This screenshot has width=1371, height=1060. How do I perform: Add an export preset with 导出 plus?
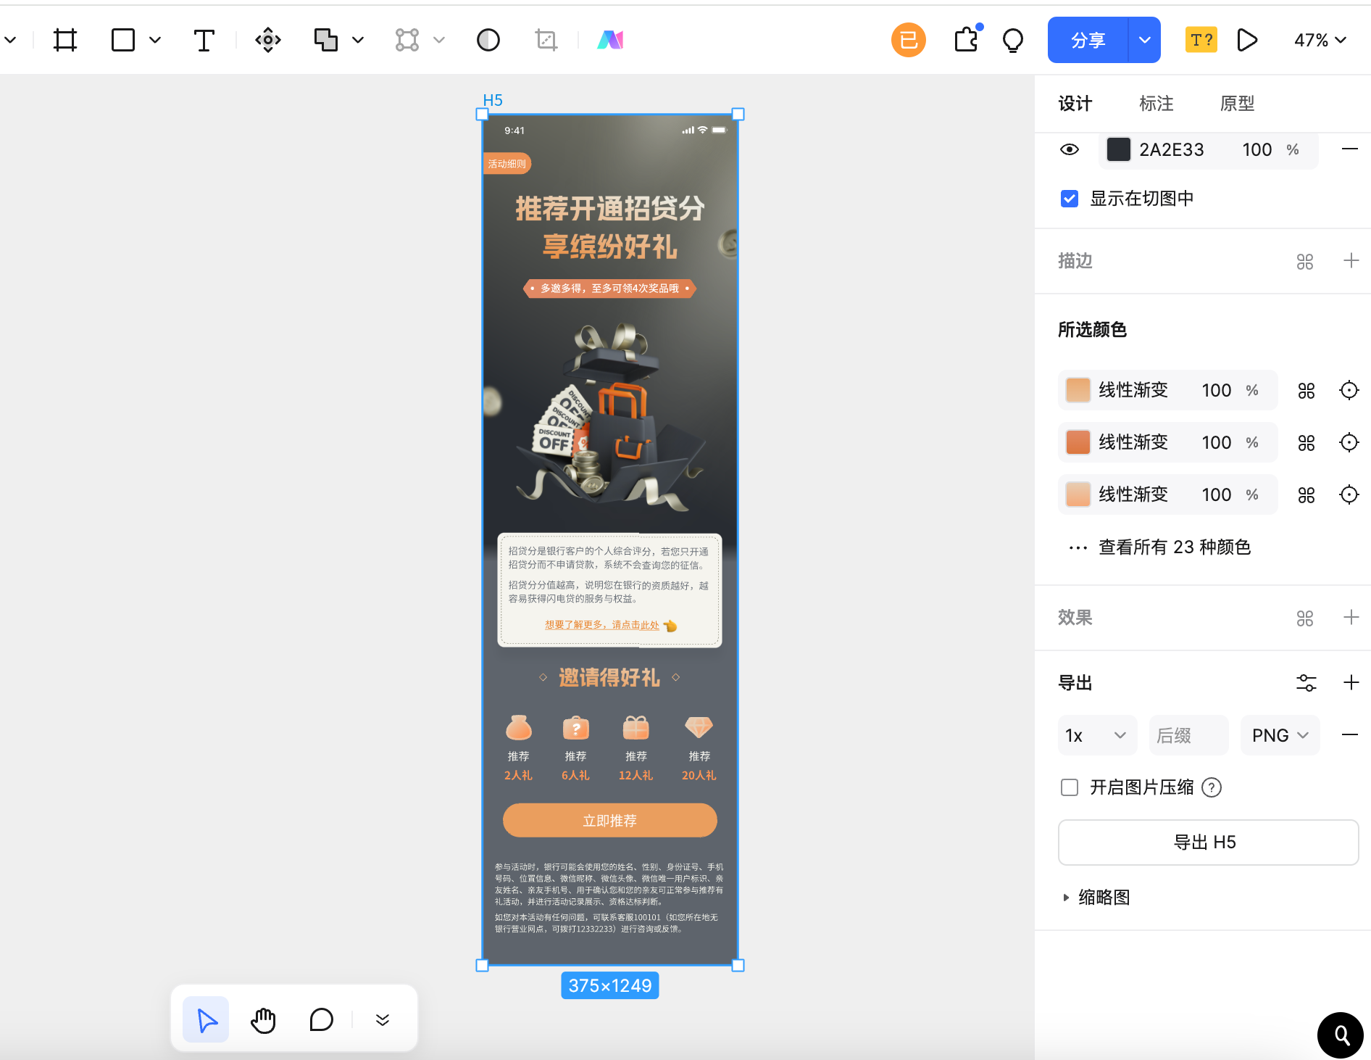tap(1351, 683)
